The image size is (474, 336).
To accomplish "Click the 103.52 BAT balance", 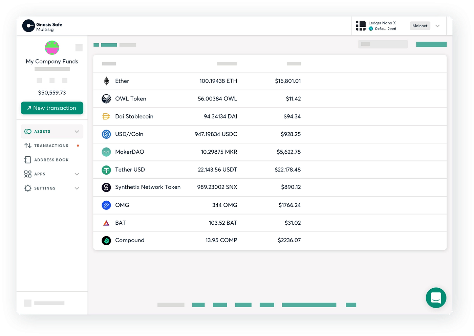I will click(x=223, y=223).
